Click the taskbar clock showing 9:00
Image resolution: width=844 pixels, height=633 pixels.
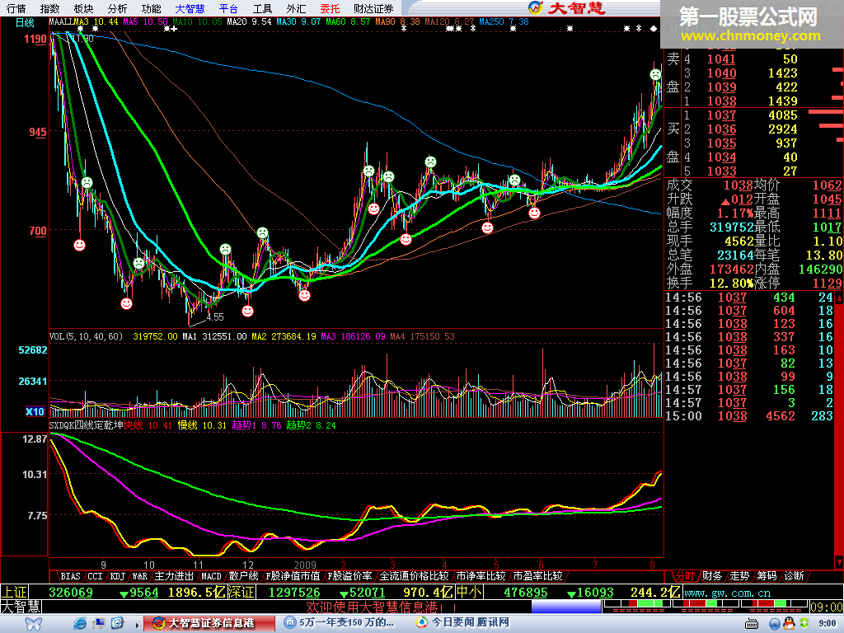828,623
